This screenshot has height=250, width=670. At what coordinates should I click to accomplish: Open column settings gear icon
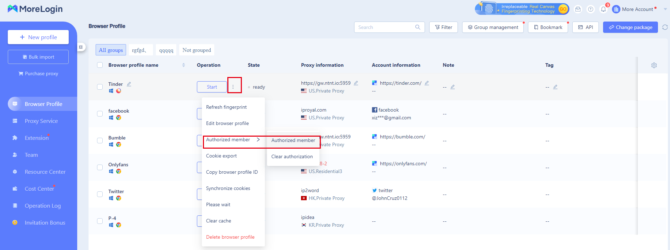tap(654, 65)
